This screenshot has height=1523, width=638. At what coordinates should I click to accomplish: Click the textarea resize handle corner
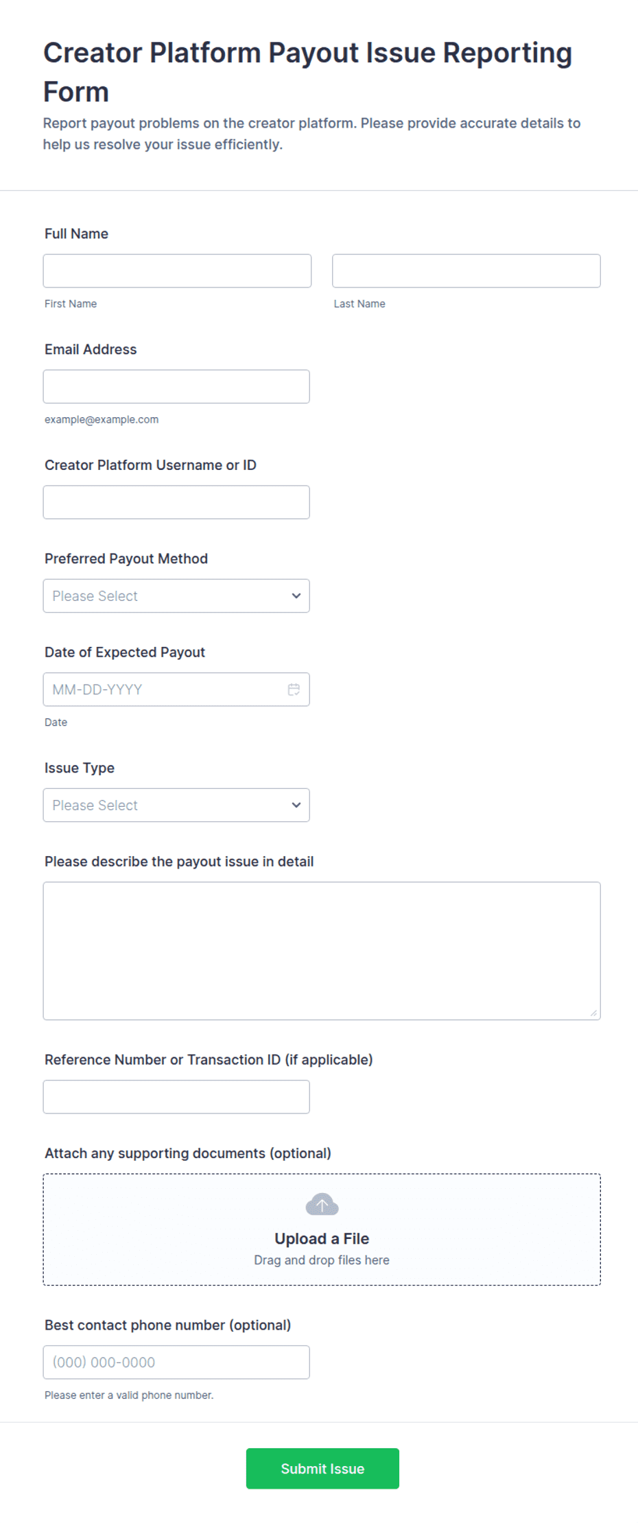pos(594,1013)
